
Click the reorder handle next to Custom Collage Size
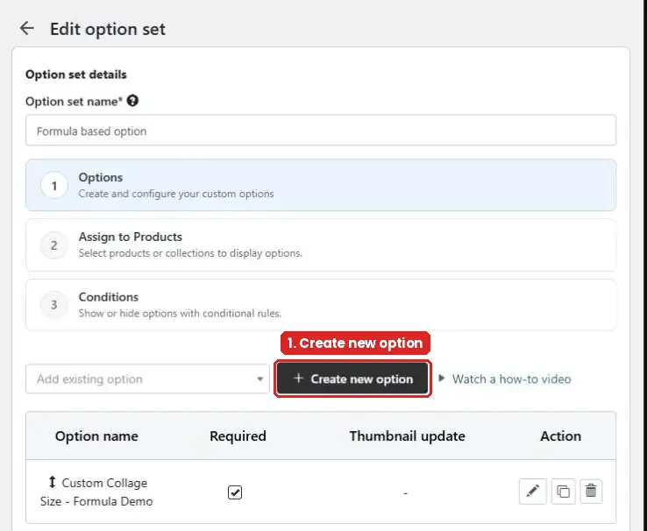pyautogui.click(x=52, y=482)
